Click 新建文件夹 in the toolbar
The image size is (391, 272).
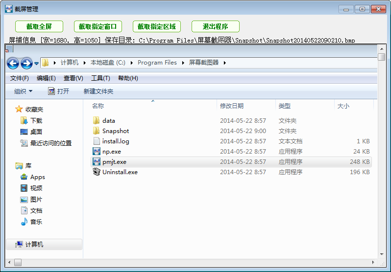(x=98, y=91)
